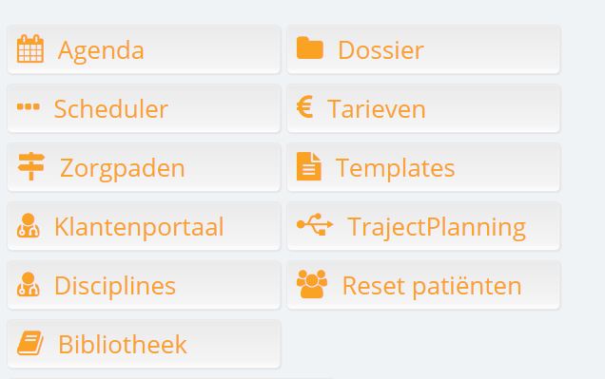
Task: Click the signpost icon beside Zorgpaden
Action: 31,166
